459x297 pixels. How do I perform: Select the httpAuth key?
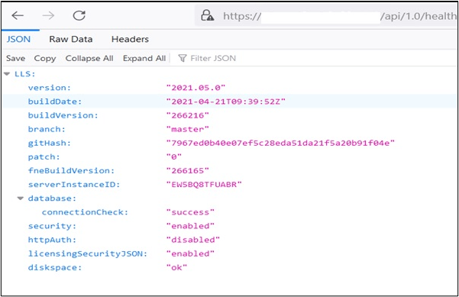click(x=52, y=240)
